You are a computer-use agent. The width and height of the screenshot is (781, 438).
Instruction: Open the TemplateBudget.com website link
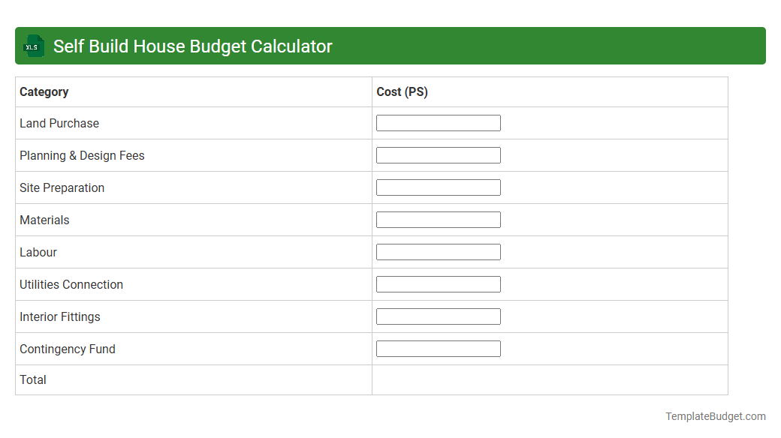point(716,415)
